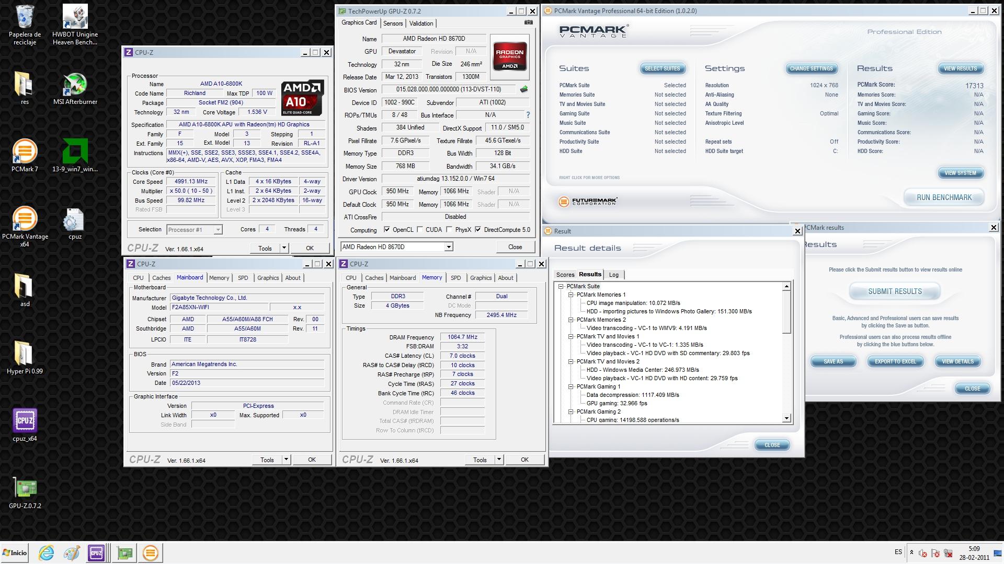
Task: Select the Gaming Suite row in Suites
Action: 622,114
